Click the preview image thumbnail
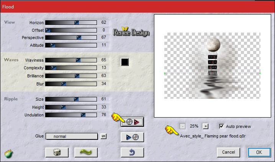This screenshot has width=275, height=162. click(212, 65)
